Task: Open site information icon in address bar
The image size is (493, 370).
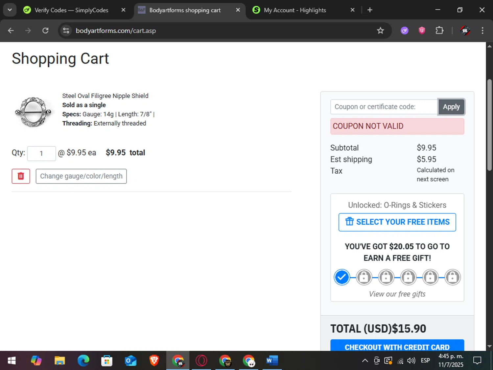Action: click(x=66, y=31)
